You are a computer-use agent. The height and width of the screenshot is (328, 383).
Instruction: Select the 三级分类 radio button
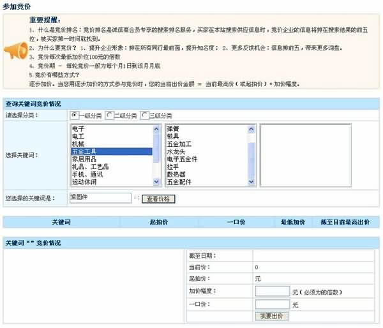(x=144, y=115)
